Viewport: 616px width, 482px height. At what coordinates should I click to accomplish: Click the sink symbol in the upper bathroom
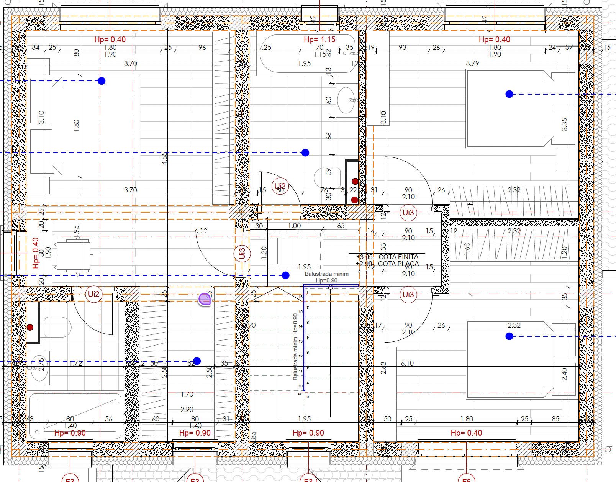(347, 100)
